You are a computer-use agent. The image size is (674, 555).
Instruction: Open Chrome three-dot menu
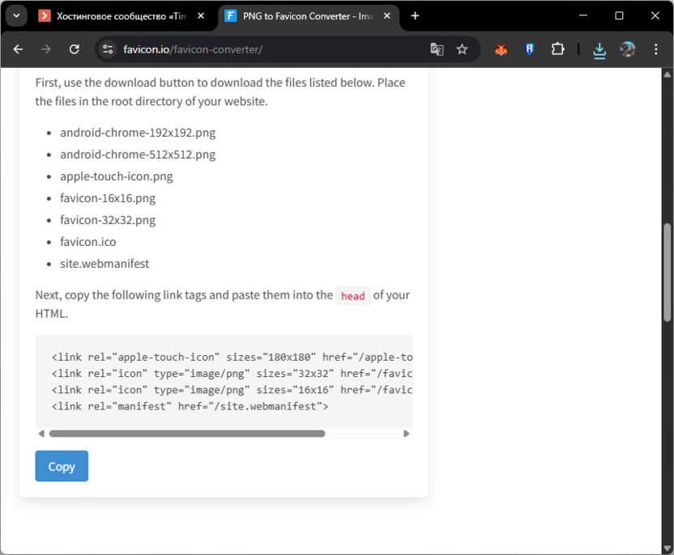pyautogui.click(x=656, y=49)
